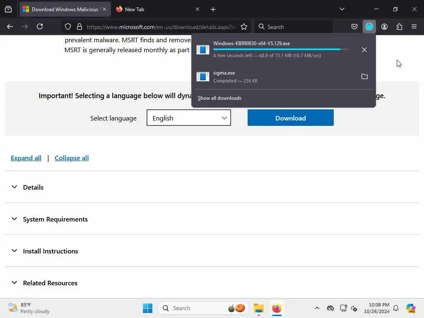Screen dimensions: 424x318
Task: Open Show all downloads
Action: pyautogui.click(x=219, y=98)
